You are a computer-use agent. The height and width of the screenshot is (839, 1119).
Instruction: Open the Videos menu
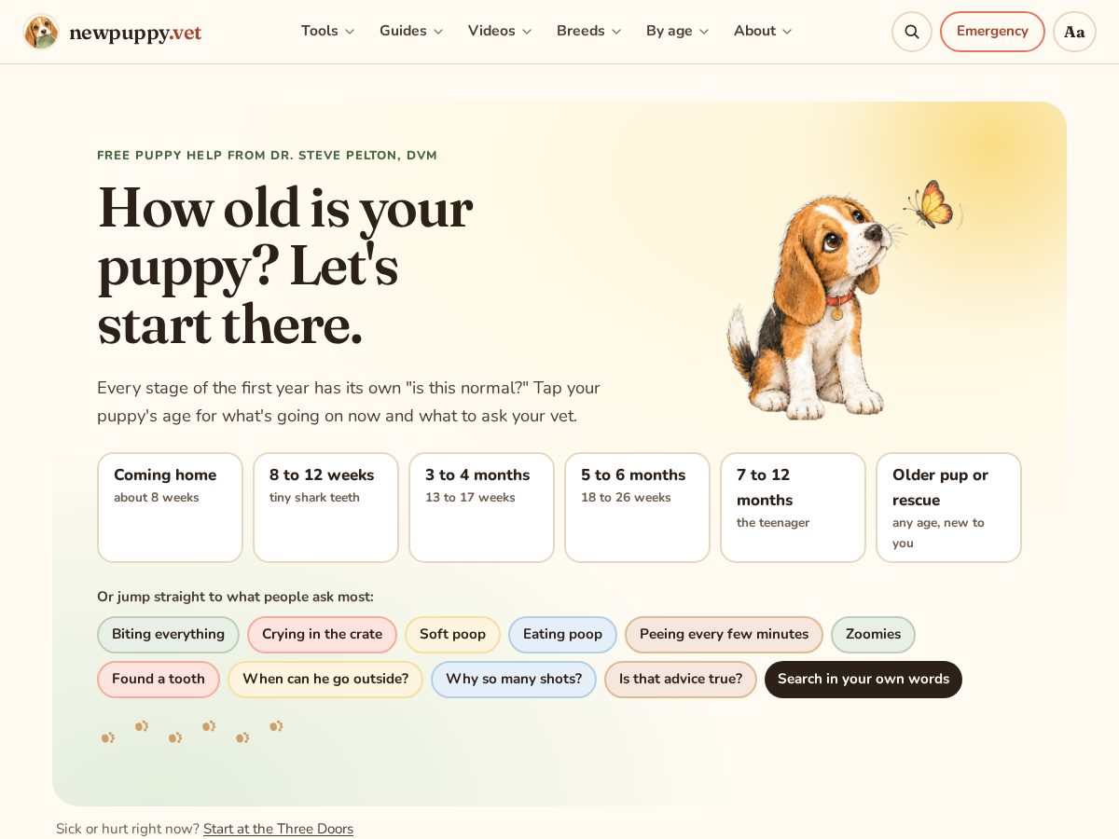[x=500, y=32]
